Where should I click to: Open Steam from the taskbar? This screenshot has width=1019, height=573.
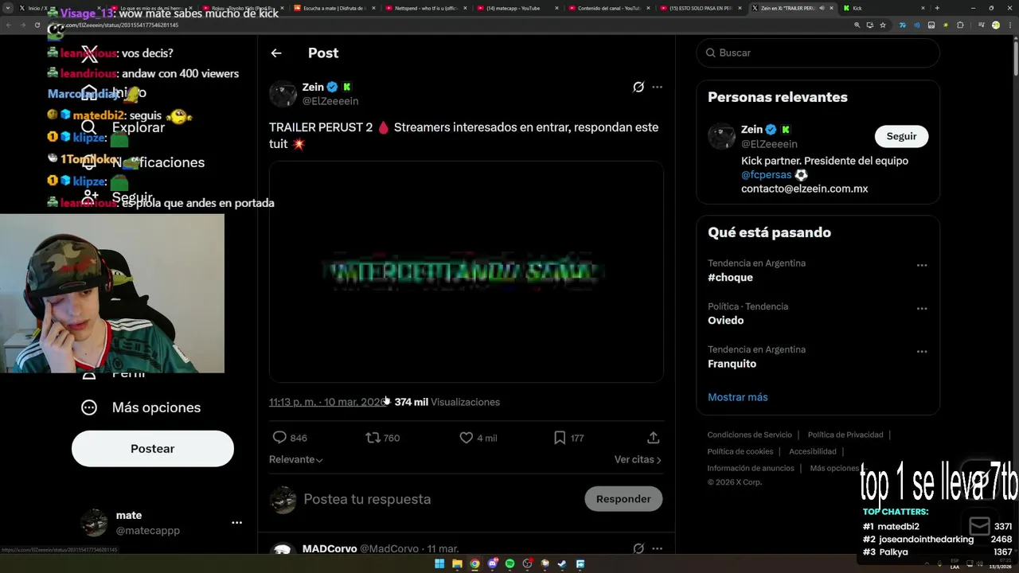562,564
